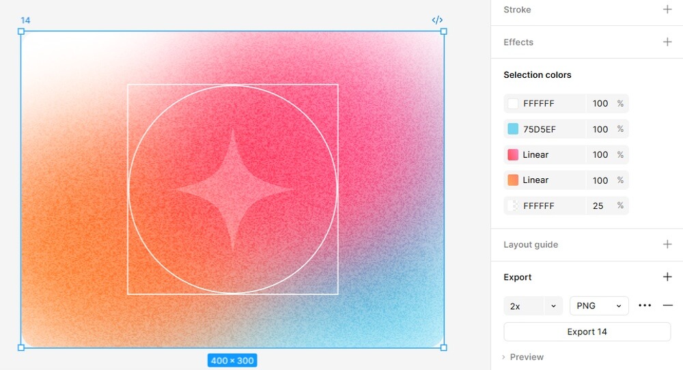Click the first white FFFFFF swatch
Screen dimensions: 683x370
click(513, 104)
